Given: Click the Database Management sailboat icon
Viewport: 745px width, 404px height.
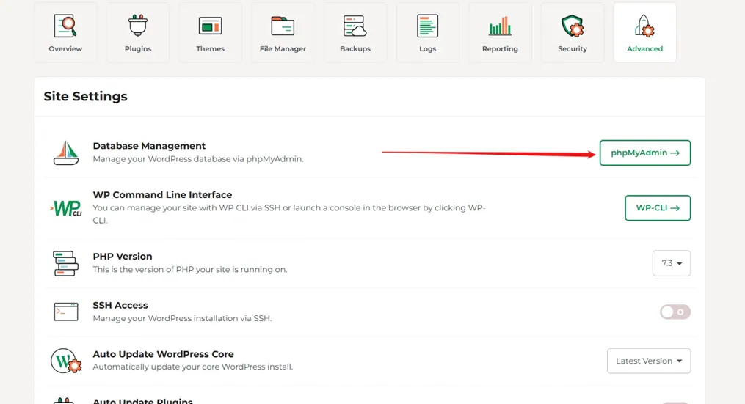Looking at the screenshot, I should pos(66,153).
